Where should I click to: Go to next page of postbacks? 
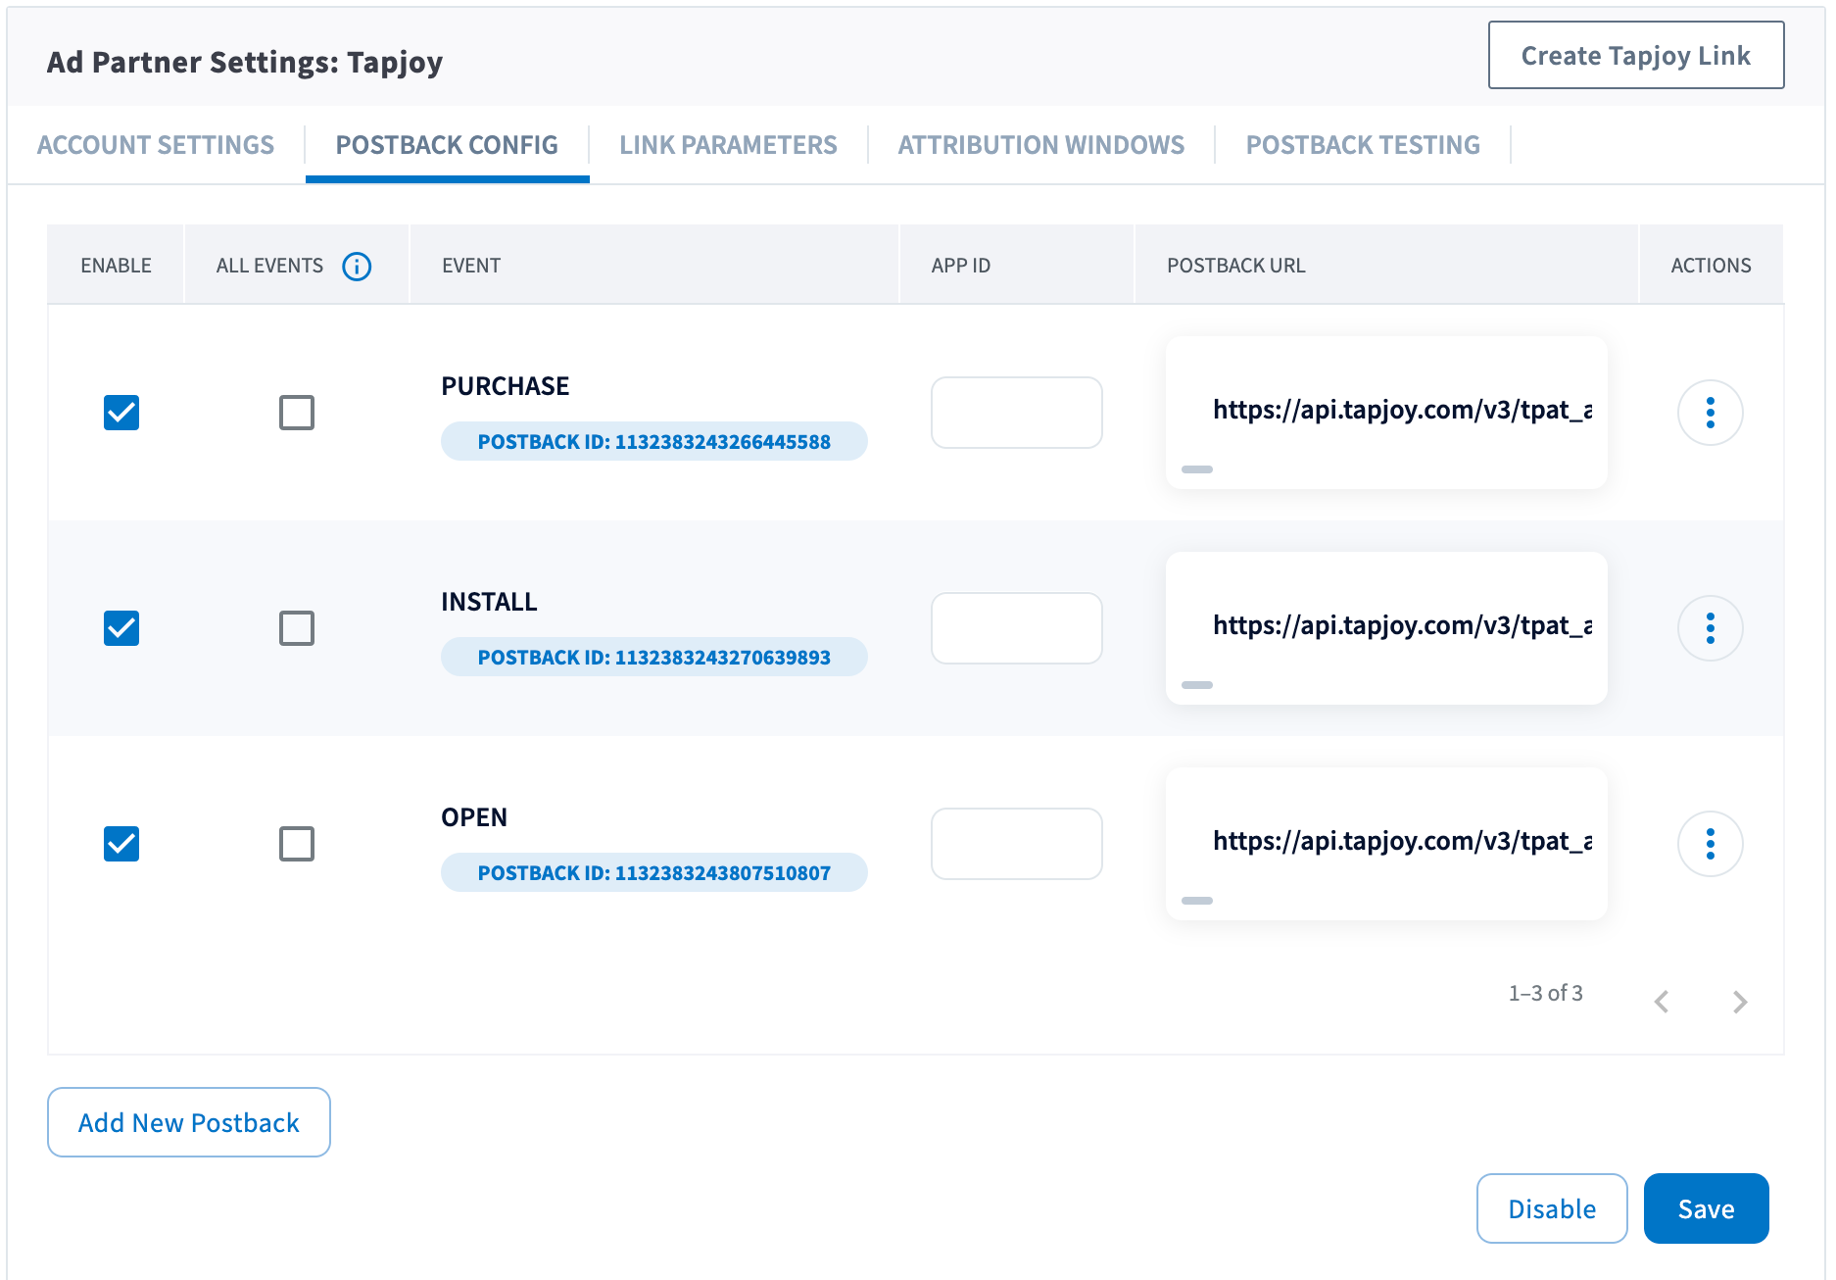tap(1740, 1002)
